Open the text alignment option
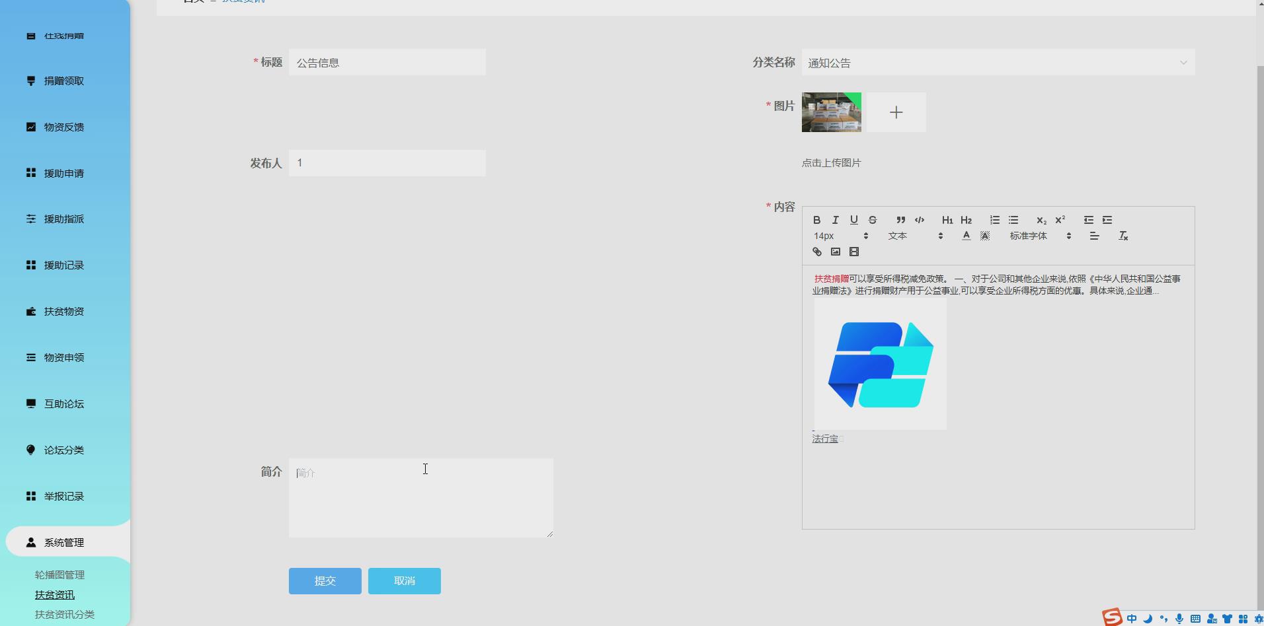This screenshot has width=1264, height=626. [x=1094, y=236]
